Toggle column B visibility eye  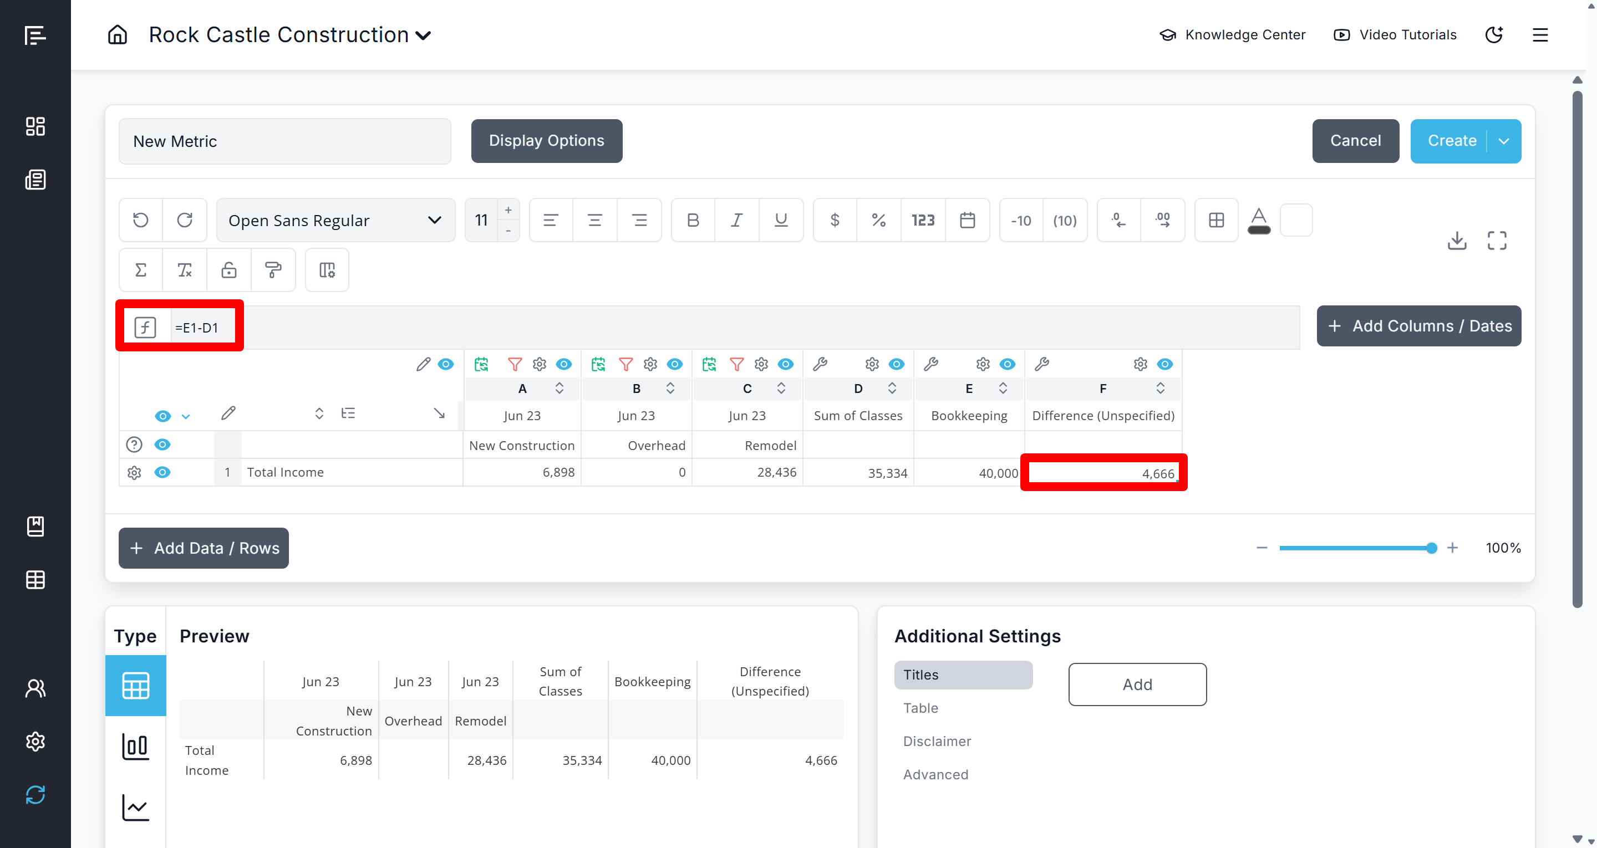(x=674, y=365)
